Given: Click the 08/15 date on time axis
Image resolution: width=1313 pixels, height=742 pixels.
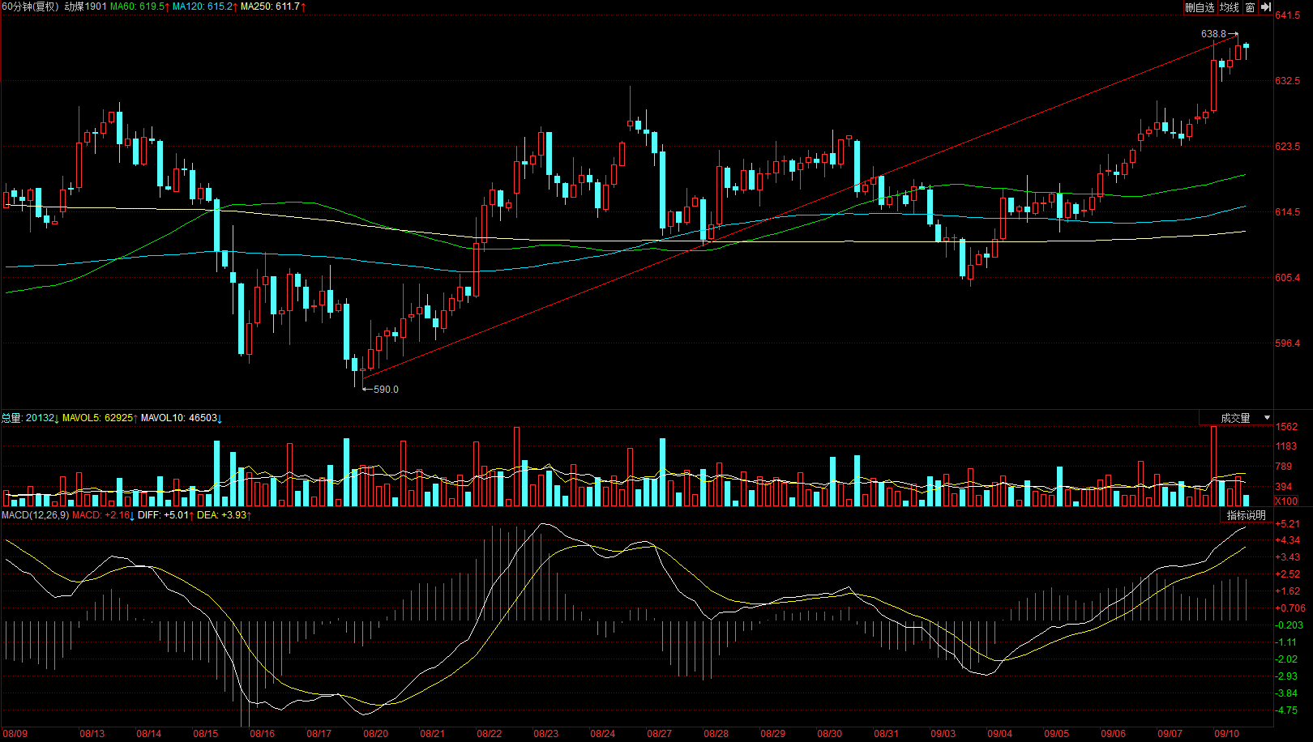Looking at the screenshot, I should tap(205, 734).
